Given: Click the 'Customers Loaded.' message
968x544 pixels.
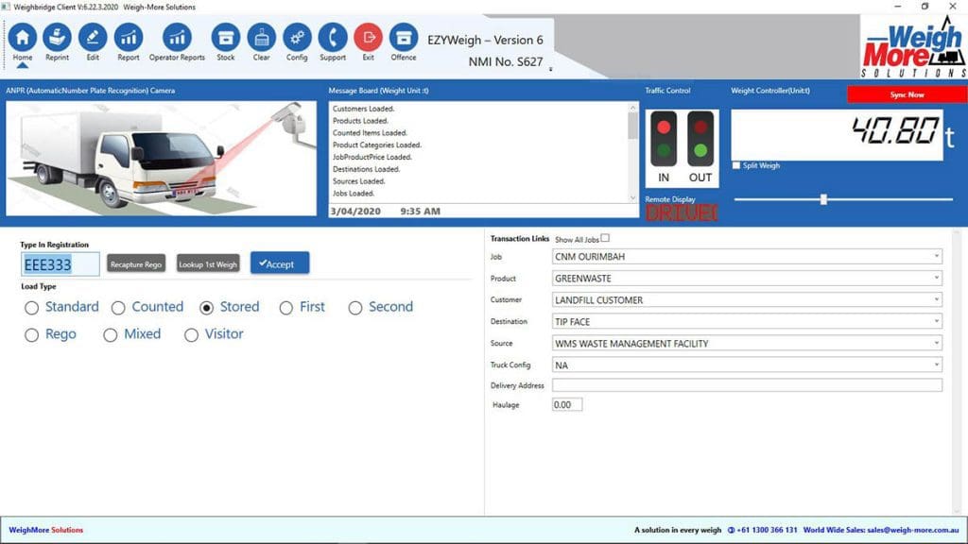Looking at the screenshot, I should 364,109.
